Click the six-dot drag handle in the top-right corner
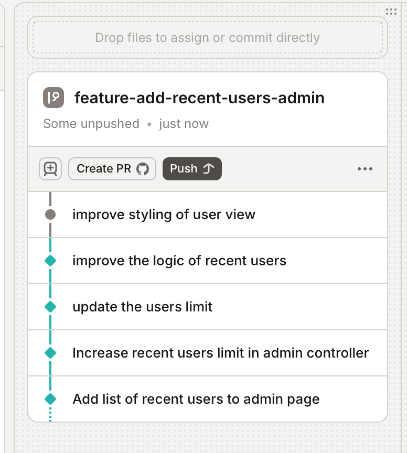Viewport: 407px width, 453px height. pos(392,12)
